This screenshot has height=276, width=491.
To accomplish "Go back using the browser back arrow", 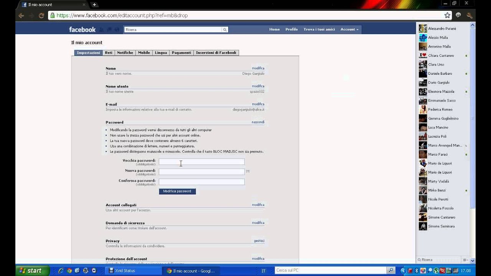I will (x=21, y=16).
